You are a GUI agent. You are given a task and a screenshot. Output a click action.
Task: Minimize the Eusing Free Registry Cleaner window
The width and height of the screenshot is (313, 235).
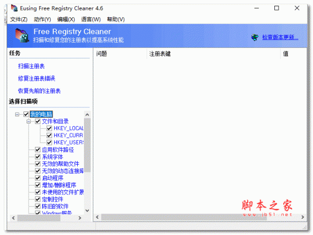click(257, 8)
